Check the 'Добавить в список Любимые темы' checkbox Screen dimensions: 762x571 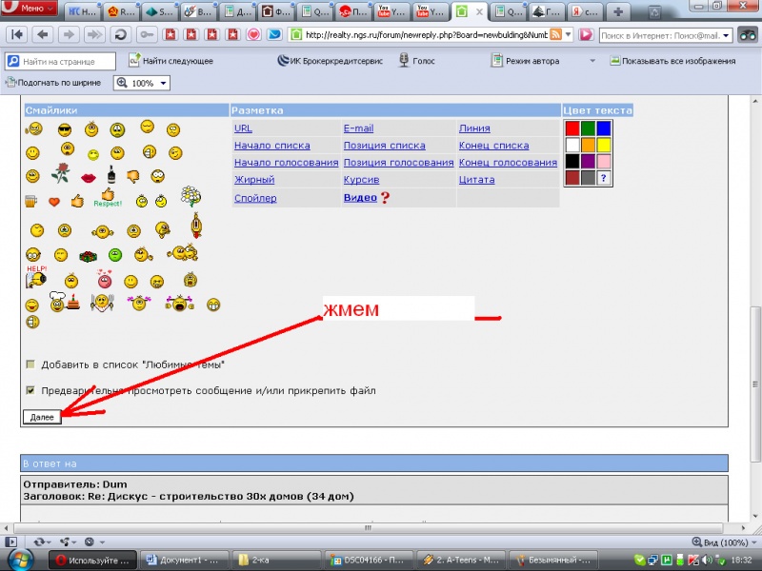(x=30, y=364)
